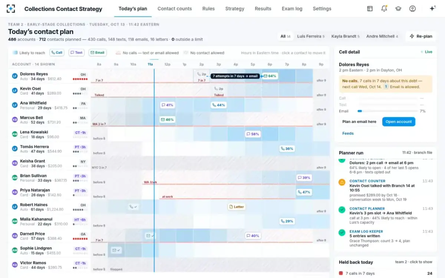Viewport: 445px width, 278px height.
Task: Open the sparkle assistant icon
Action: pyautogui.click(x=432, y=9)
